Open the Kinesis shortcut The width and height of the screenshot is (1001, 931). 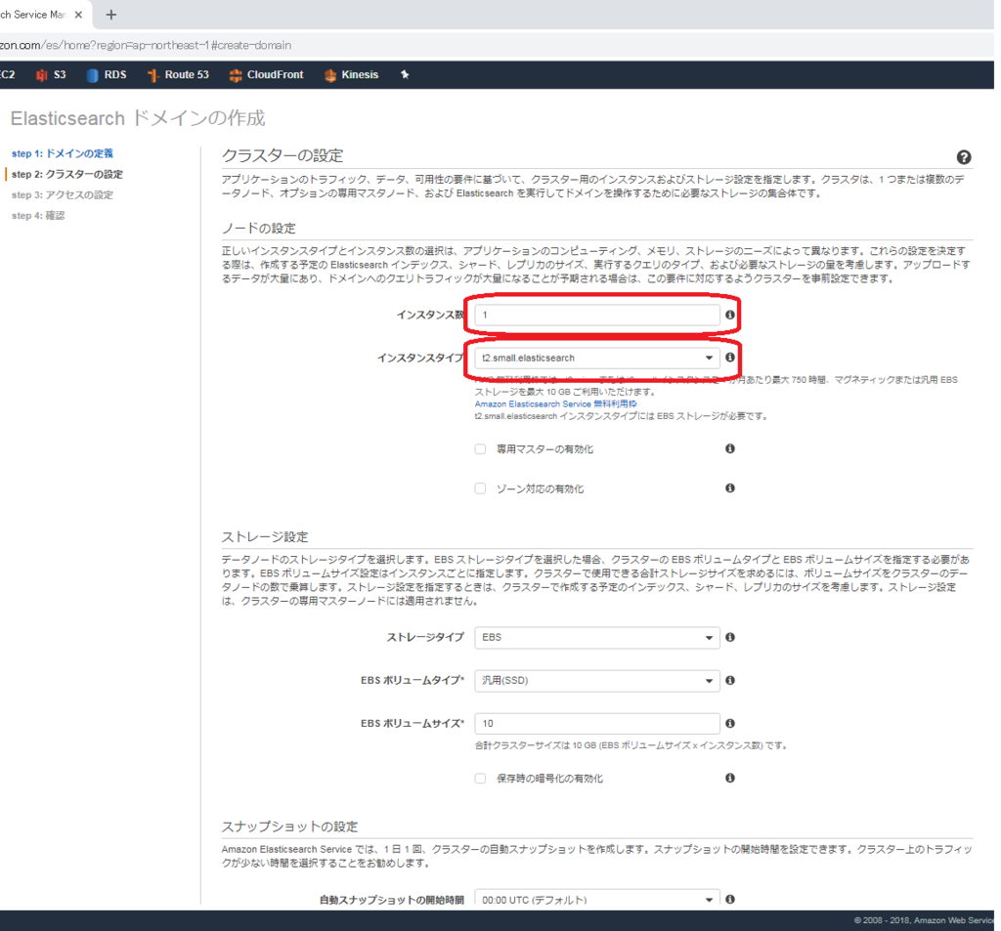pos(352,74)
